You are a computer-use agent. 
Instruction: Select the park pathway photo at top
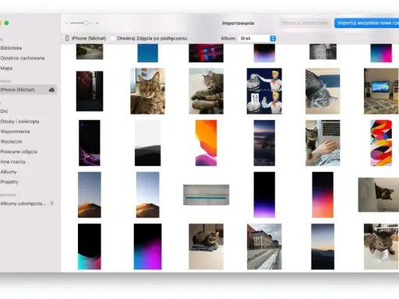point(90,51)
